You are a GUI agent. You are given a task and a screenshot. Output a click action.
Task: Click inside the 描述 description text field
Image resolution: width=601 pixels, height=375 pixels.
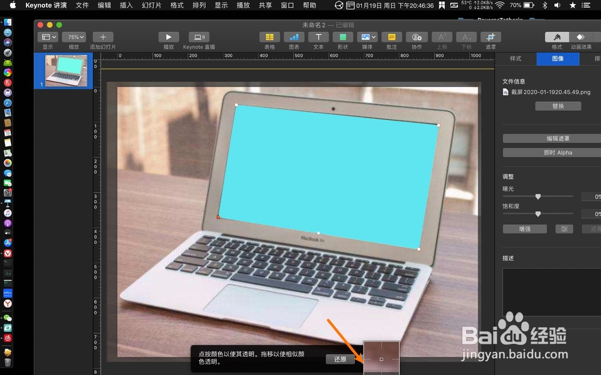(552, 292)
